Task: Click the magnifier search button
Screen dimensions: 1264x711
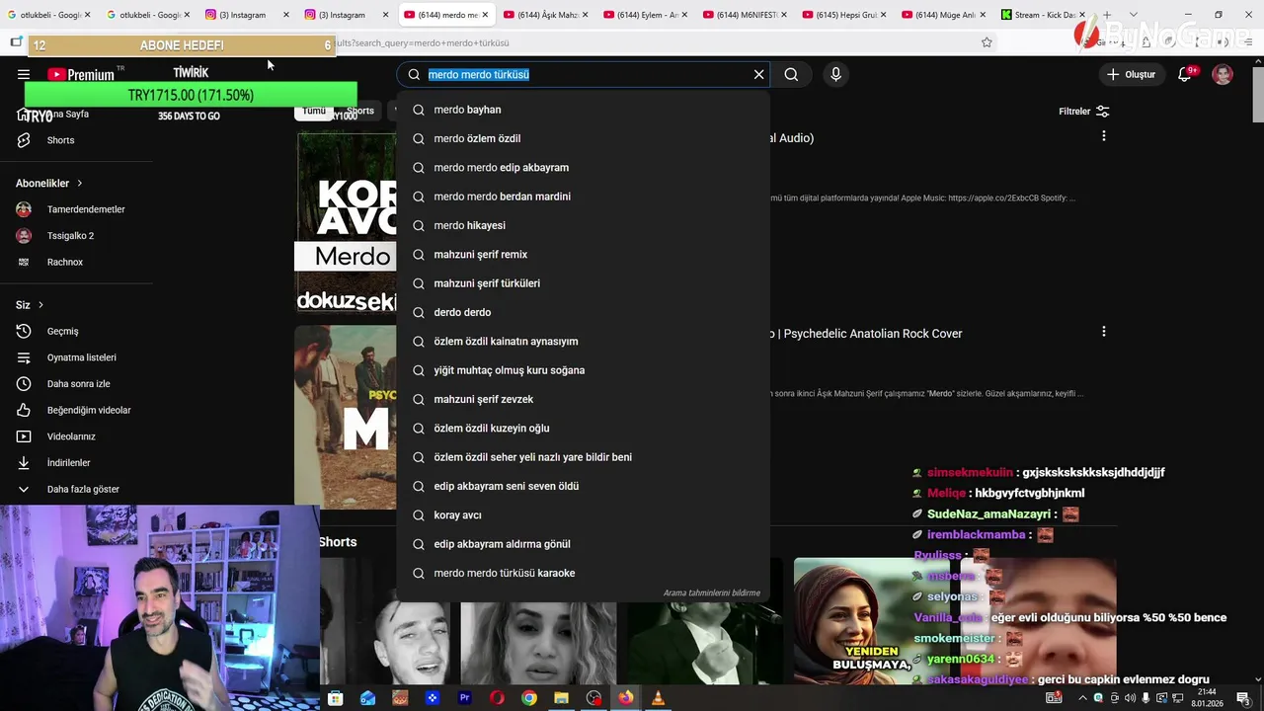Action: click(x=791, y=74)
